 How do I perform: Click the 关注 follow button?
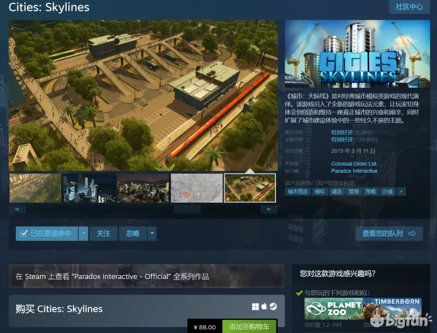(103, 233)
